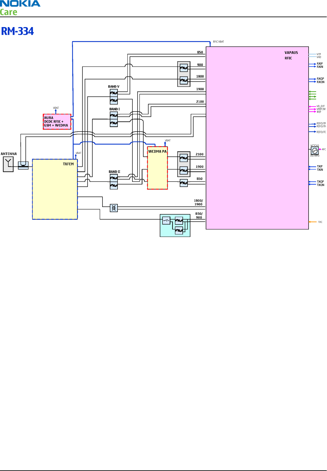Image resolution: width=327 pixels, height=471 pixels.
Task: Click the switch symbol in the cyan block
Action: coord(166,220)
